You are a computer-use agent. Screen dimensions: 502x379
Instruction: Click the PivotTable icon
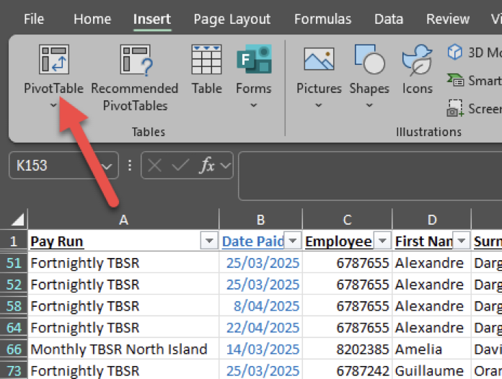53,61
